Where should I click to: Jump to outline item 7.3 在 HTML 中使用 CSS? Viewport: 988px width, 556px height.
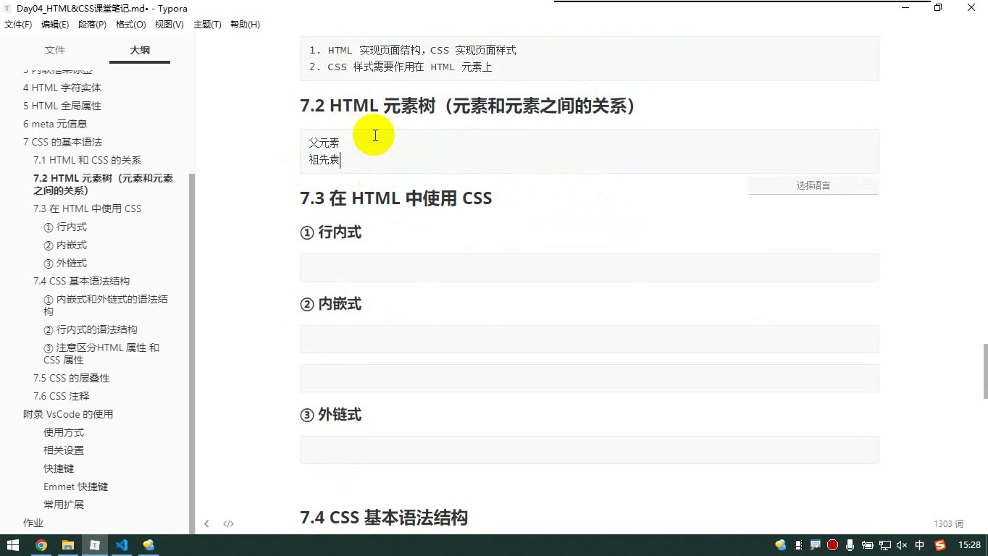(87, 208)
